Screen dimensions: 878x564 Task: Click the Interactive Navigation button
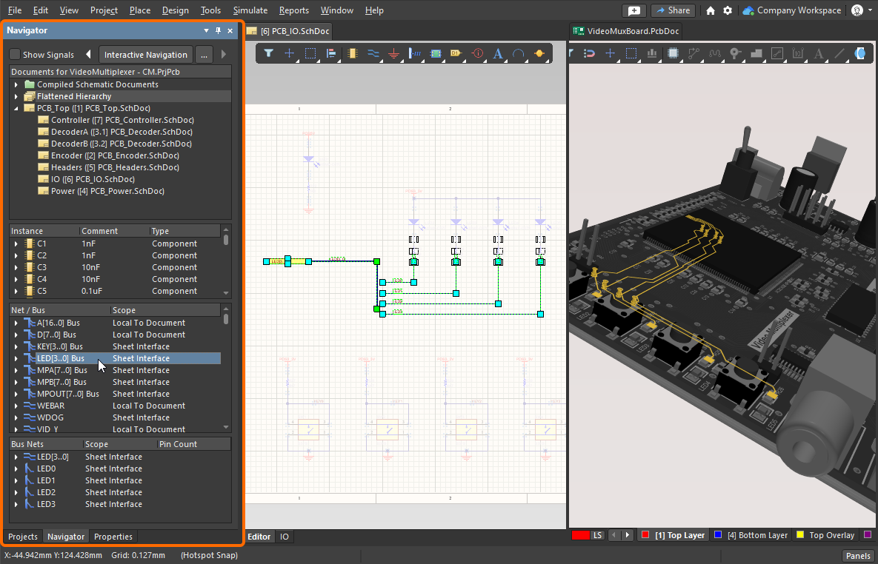click(x=145, y=54)
